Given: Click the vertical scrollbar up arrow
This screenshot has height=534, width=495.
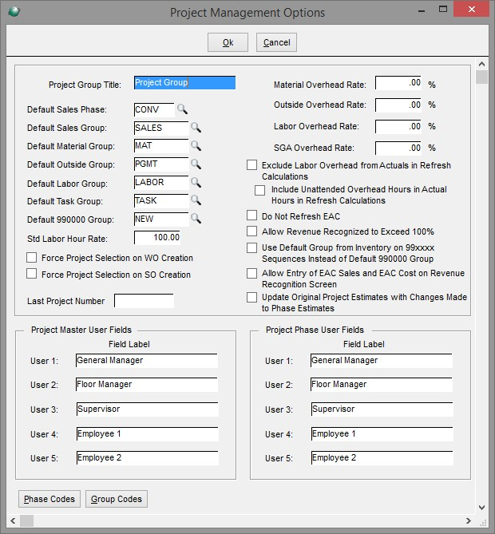Looking at the screenshot, I should pyautogui.click(x=481, y=64).
